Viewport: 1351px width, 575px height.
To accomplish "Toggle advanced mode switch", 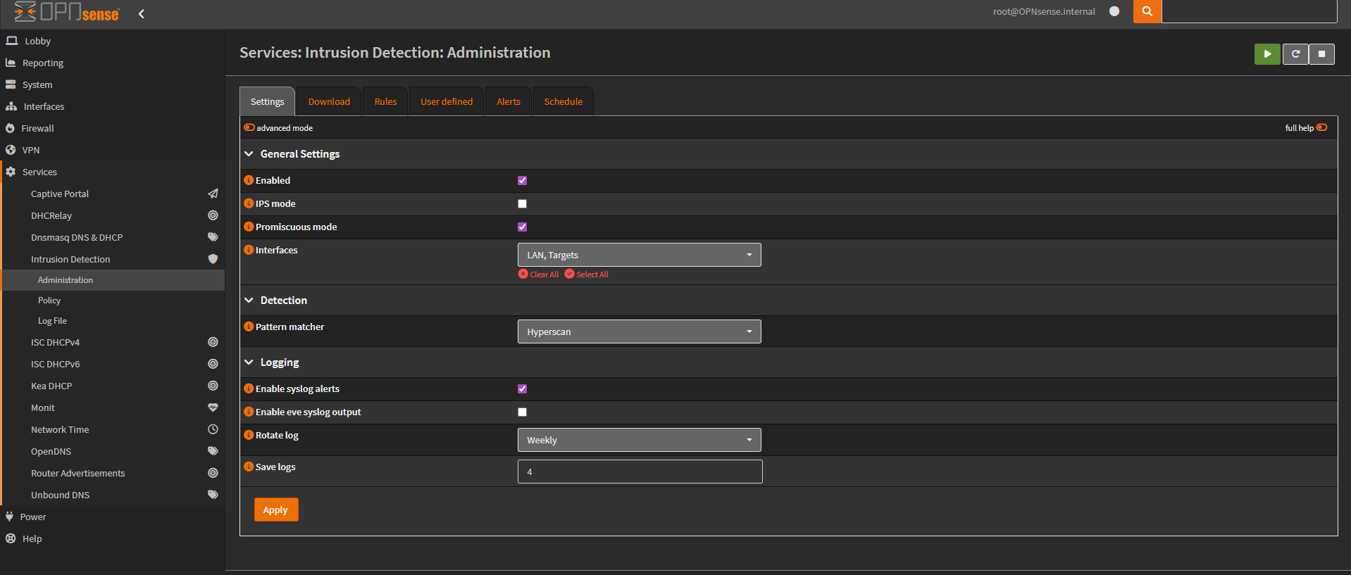I will coord(249,127).
